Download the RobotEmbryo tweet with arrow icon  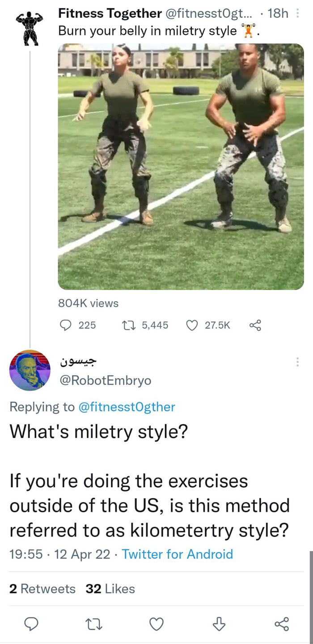pos(219,623)
